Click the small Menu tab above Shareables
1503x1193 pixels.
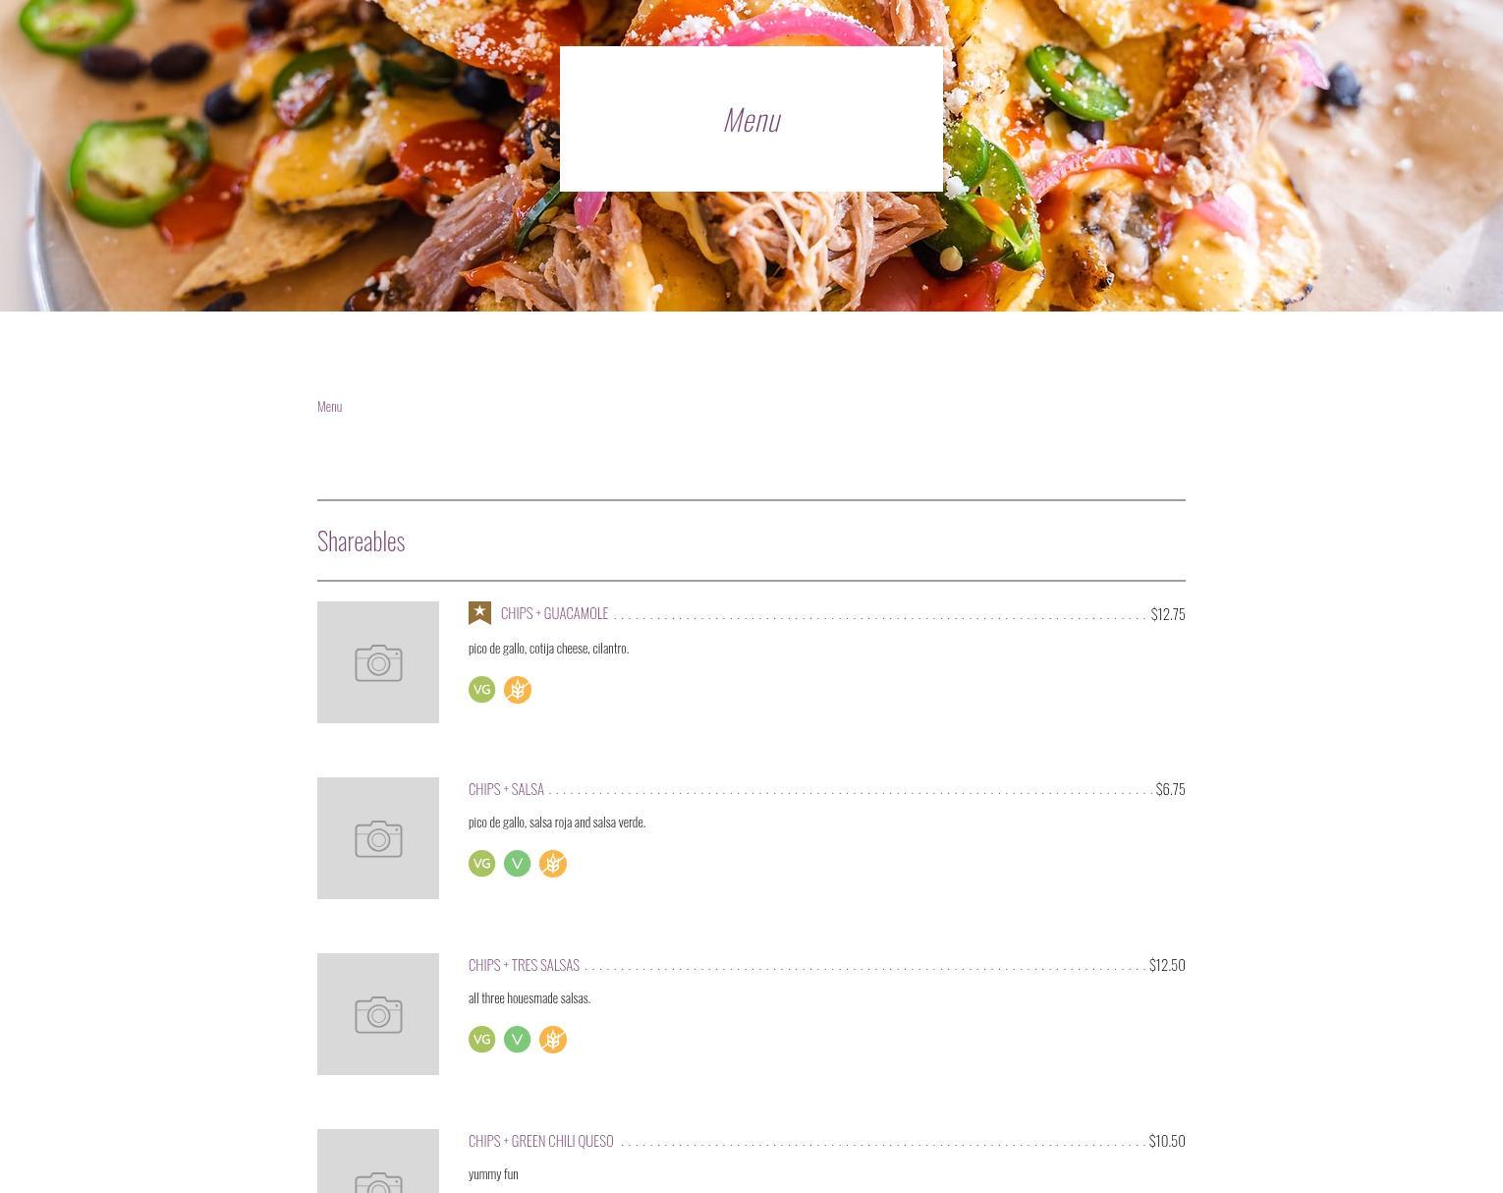[x=329, y=407]
